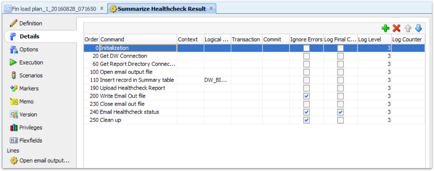434x171 pixels.
Task: Switch to Fin load plan_1_20160828_071650 tab
Action: pos(54,9)
